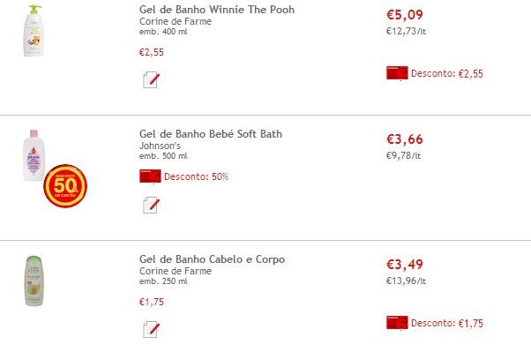The height and width of the screenshot is (352, 531).
Task: Open the Gel de Banho Winnie The Pooh title
Action: click(217, 10)
